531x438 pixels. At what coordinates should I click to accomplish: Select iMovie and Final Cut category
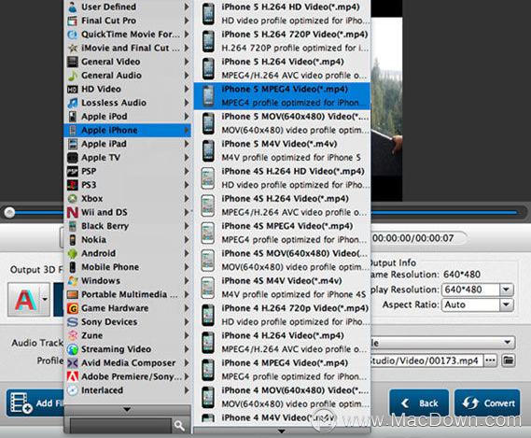127,48
